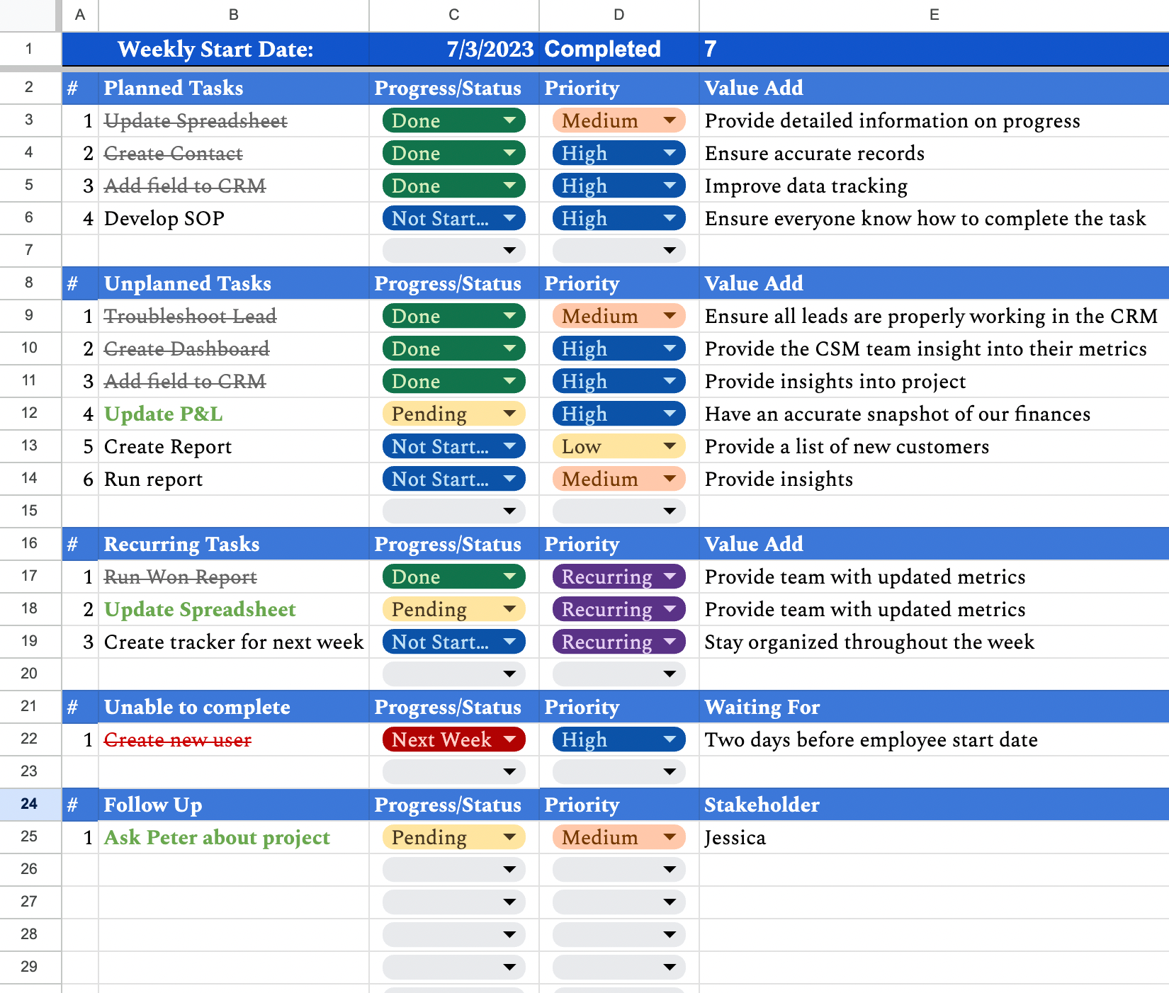Open Medium priority dropdown for Troubleshoot Lead
Image resolution: width=1169 pixels, height=993 pixels.
coord(669,316)
